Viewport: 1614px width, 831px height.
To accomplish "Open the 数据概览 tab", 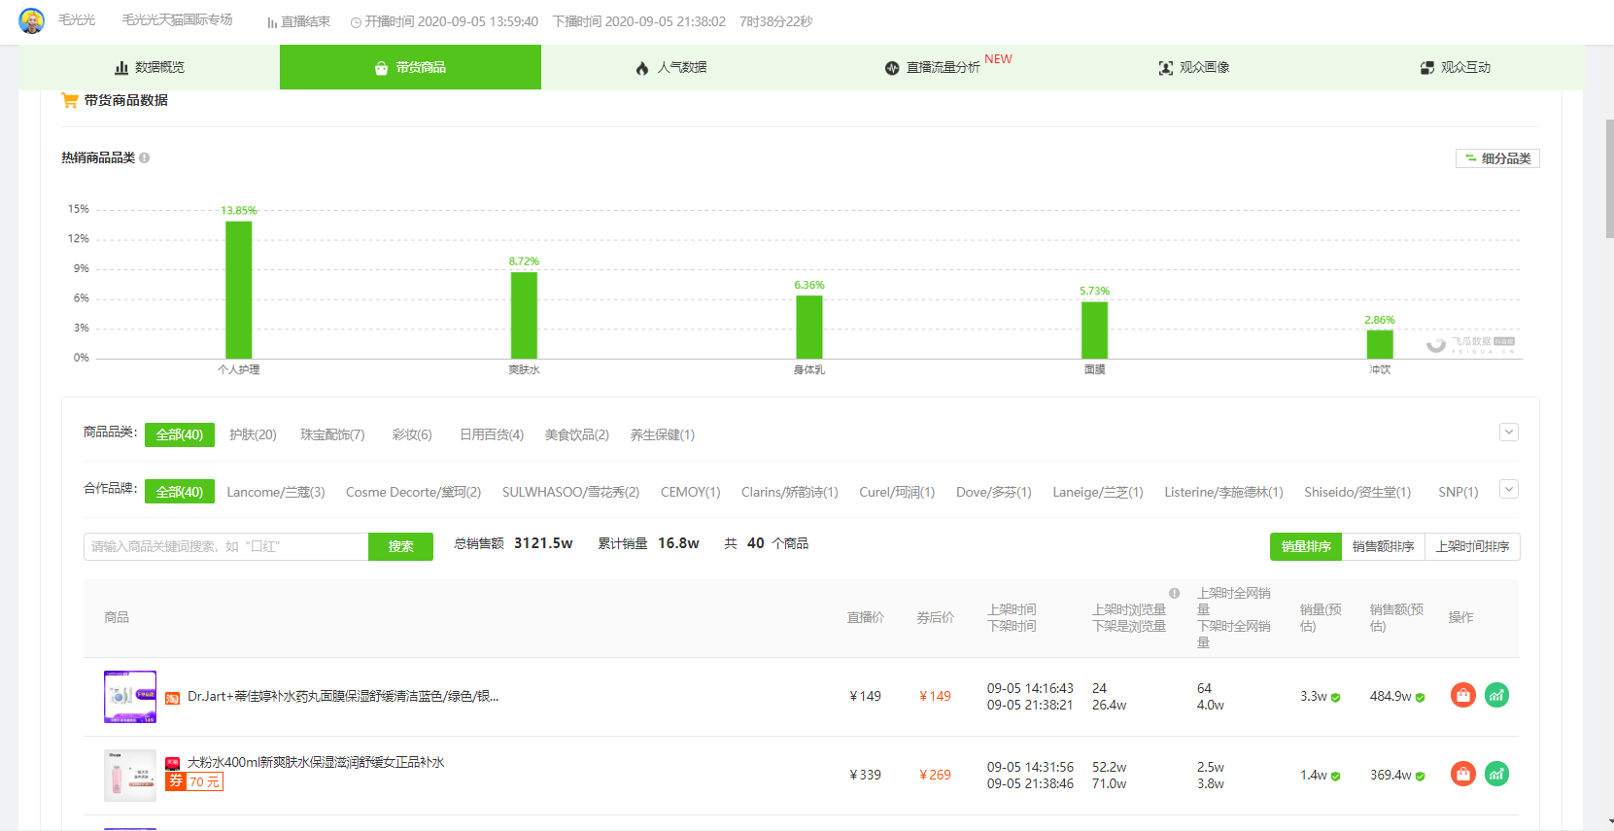I will (x=150, y=67).
